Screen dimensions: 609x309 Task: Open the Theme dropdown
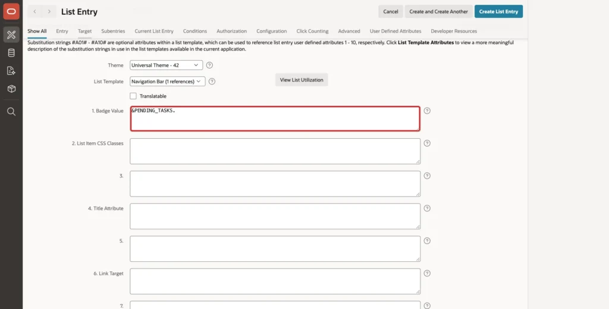click(167, 65)
